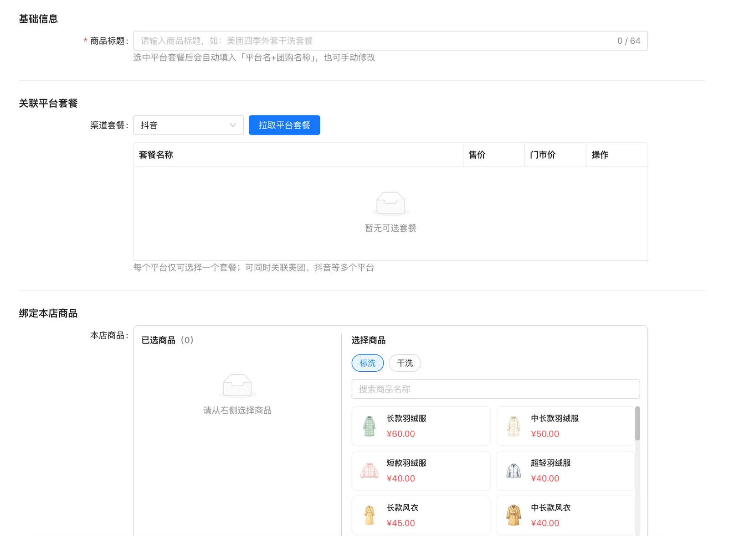The image size is (729, 536).
Task: Click the 0 / 64 character counter
Action: coord(629,41)
